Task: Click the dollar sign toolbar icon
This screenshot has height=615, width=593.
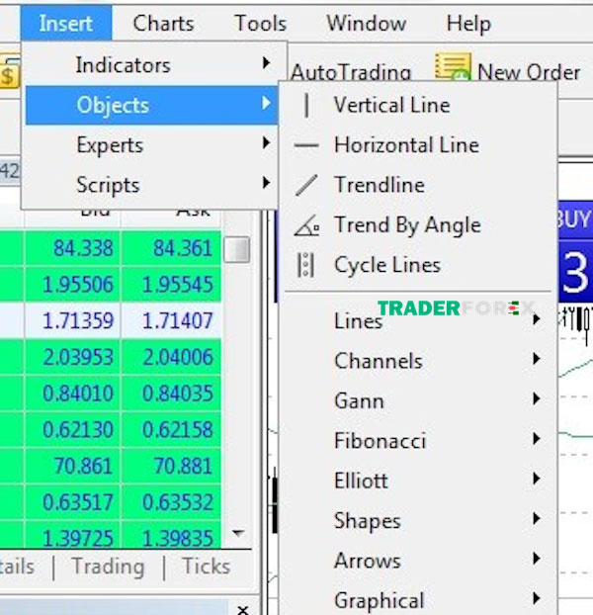Action: [9, 72]
